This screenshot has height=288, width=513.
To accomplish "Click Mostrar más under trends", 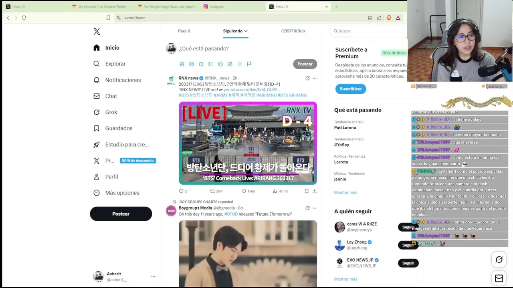I will coord(345,192).
